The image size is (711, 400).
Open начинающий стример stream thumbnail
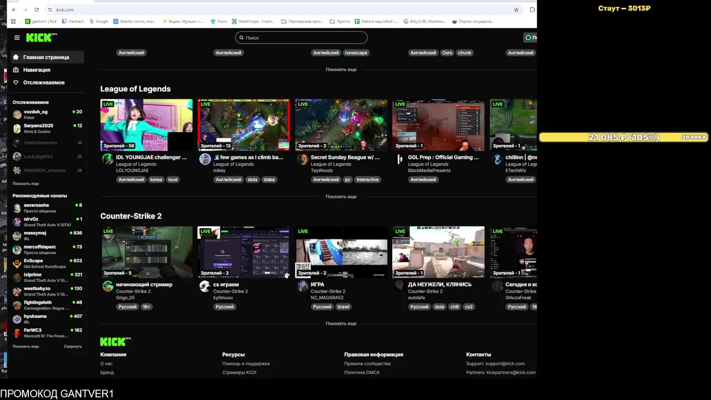(147, 252)
